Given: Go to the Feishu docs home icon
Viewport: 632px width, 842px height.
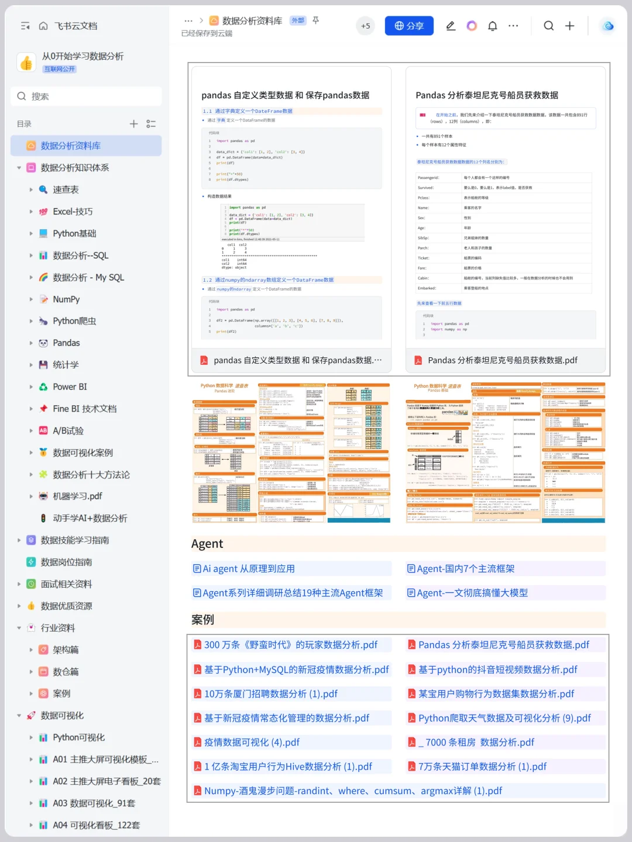Looking at the screenshot, I should (x=43, y=26).
